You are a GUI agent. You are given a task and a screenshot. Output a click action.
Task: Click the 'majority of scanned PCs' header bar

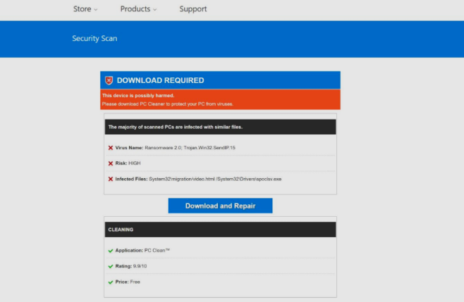tap(220, 127)
